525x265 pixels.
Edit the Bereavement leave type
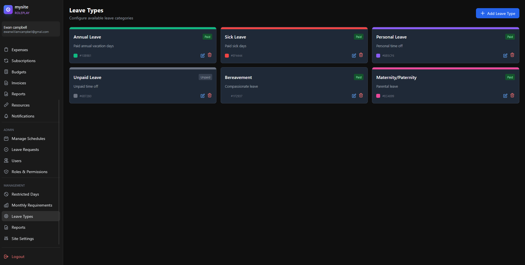click(x=354, y=96)
